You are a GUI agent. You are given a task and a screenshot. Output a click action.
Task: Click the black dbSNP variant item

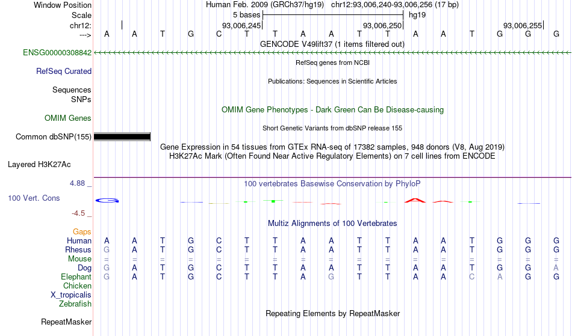pos(122,137)
